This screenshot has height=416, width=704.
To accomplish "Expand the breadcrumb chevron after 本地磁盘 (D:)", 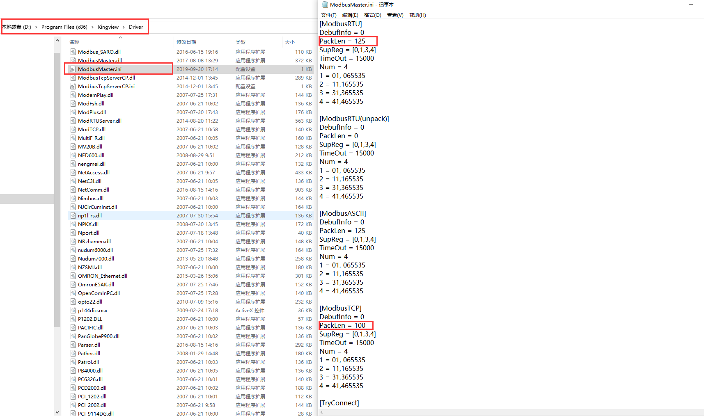I will (x=36, y=27).
